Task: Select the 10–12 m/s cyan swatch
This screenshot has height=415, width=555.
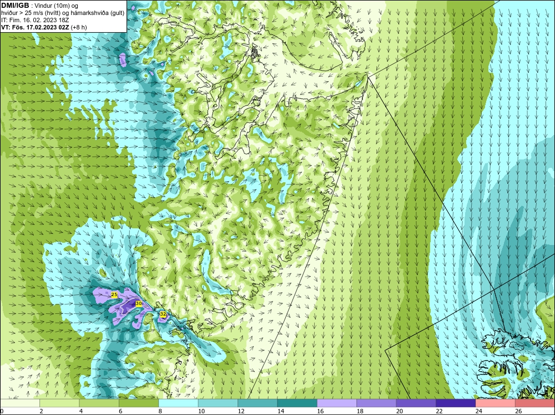Action: [218, 403]
